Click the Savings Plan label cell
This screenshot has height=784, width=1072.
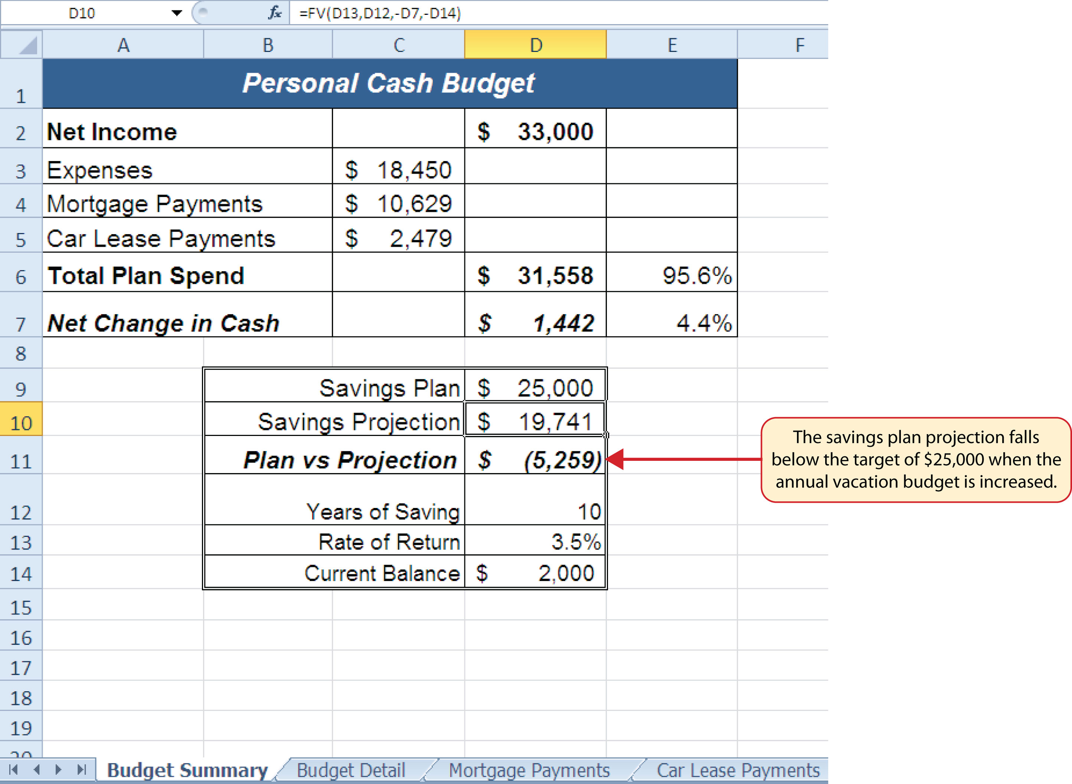[334, 385]
